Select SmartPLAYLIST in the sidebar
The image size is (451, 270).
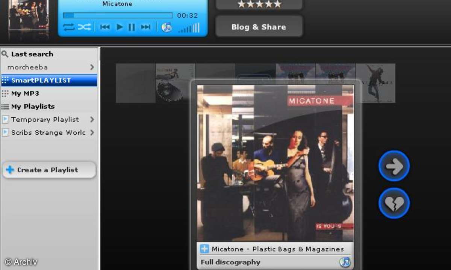click(49, 80)
